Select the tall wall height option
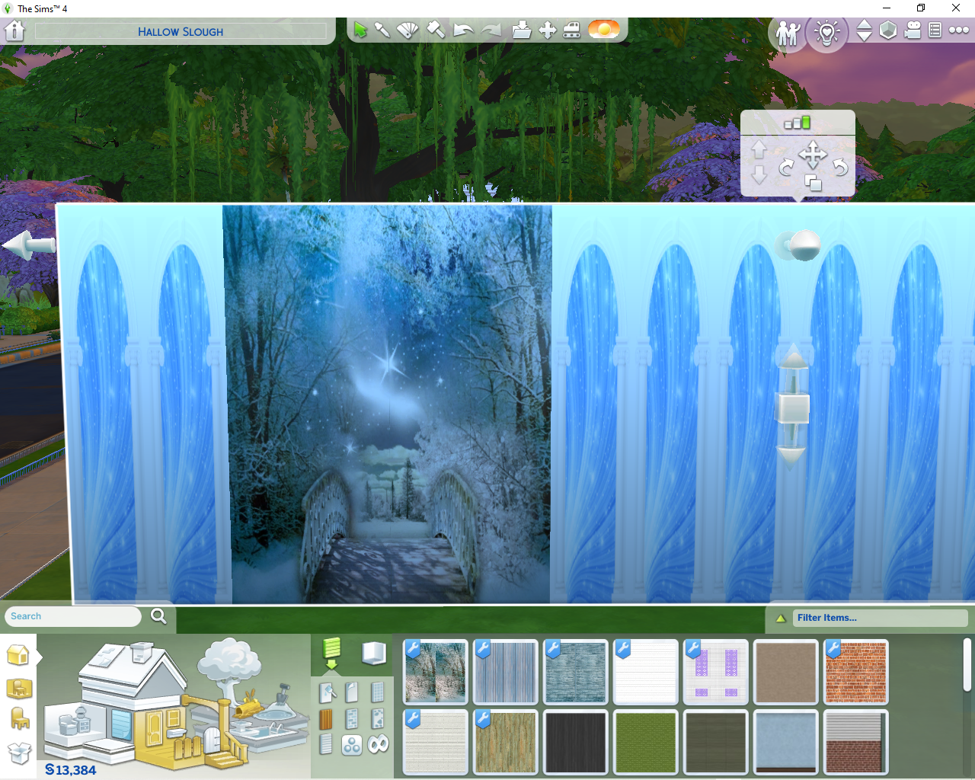Viewport: 975px width, 780px height. click(x=805, y=122)
